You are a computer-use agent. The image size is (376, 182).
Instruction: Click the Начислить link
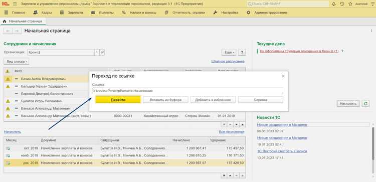pos(13,132)
